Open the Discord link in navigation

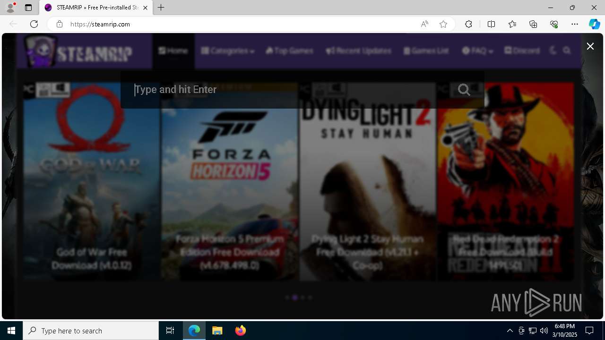click(522, 51)
